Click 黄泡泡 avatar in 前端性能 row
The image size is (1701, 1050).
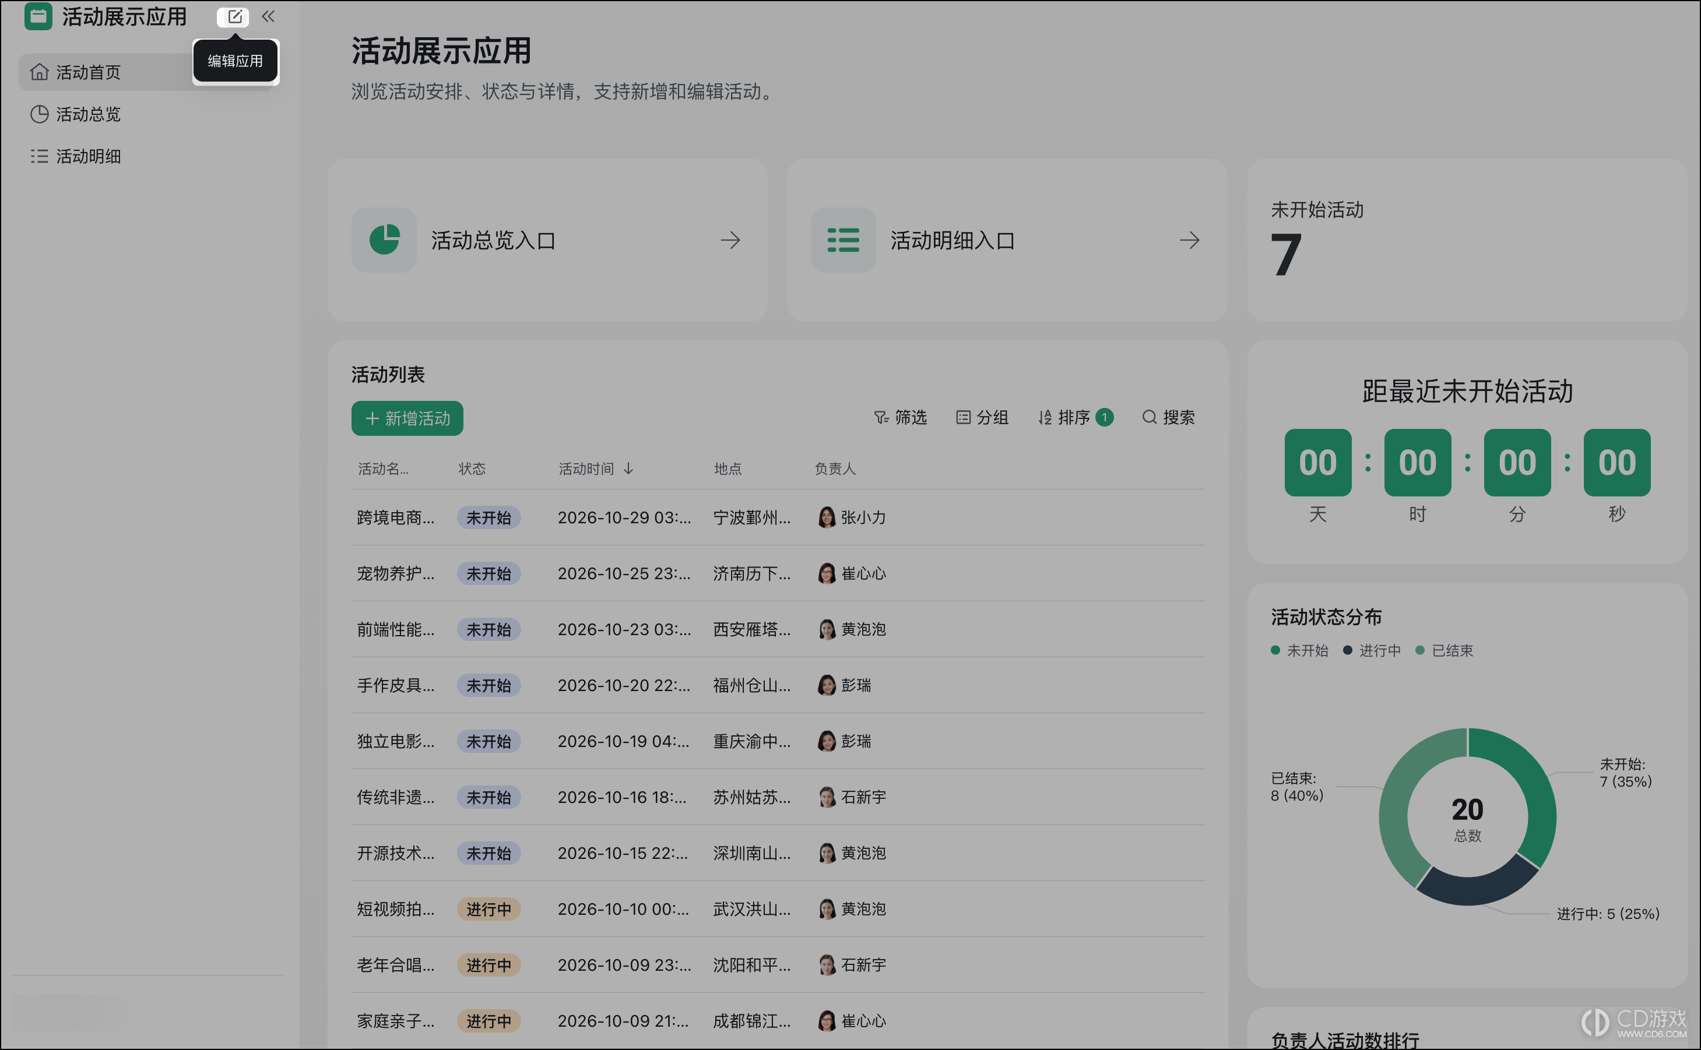pyautogui.click(x=827, y=629)
